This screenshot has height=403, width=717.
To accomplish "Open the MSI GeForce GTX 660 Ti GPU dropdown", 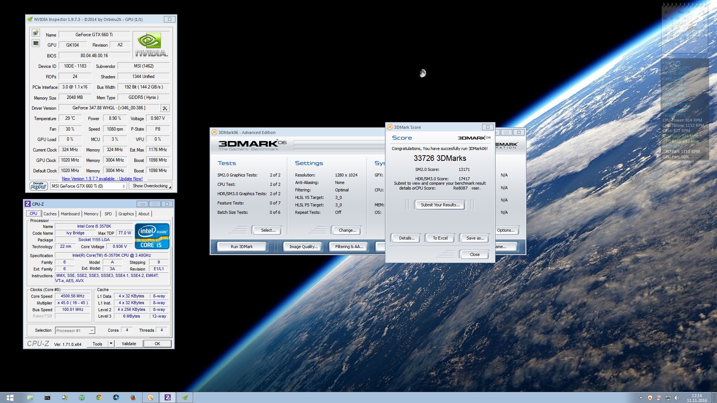I will coord(89,186).
